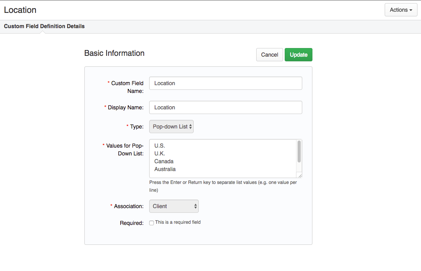Viewport: 421px width, 271px height.
Task: Check the "This is a required field" box
Action: pos(151,223)
